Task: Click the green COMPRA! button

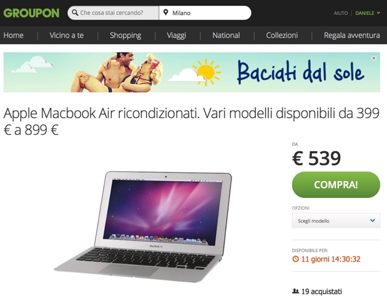Action: click(x=336, y=185)
